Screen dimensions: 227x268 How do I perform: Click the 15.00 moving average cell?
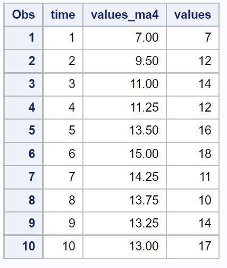(124, 154)
